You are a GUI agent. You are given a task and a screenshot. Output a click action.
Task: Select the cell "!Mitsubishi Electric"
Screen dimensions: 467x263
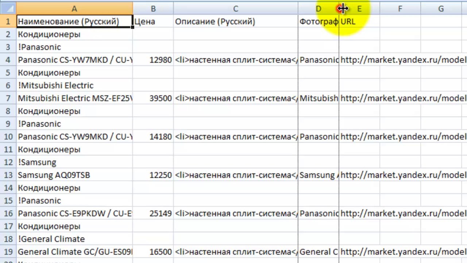point(74,85)
